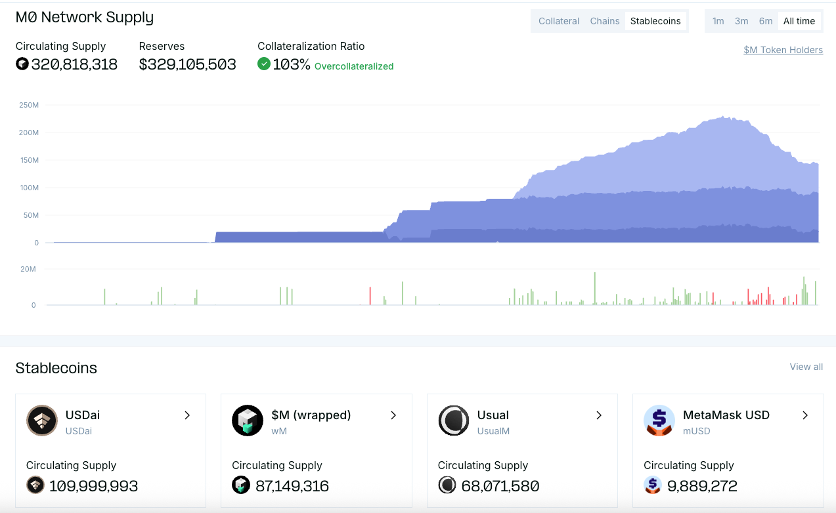Click the $M (wrapped) cube logo

coord(248,421)
